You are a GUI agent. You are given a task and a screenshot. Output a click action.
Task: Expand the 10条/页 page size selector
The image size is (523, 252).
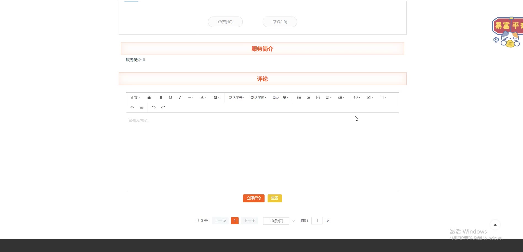tap(279, 221)
